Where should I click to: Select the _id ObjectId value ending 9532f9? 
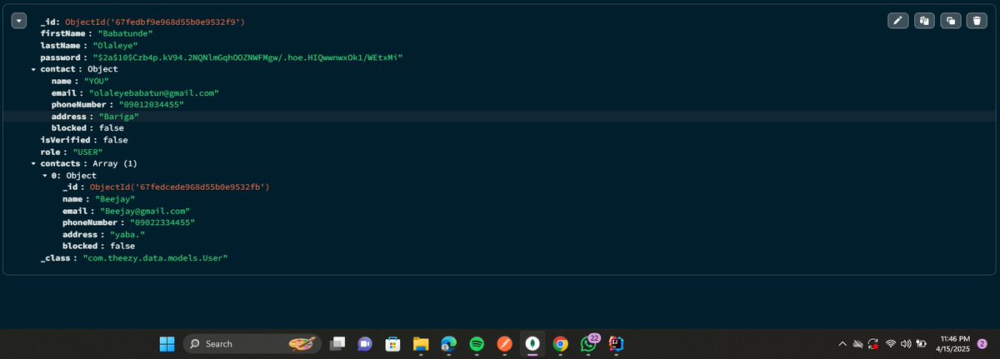click(155, 21)
